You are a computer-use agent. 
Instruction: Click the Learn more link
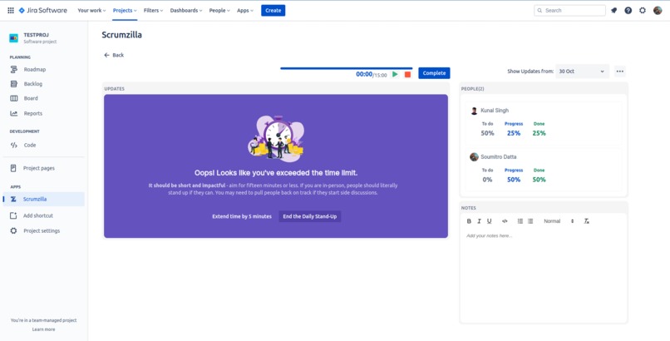click(x=43, y=329)
